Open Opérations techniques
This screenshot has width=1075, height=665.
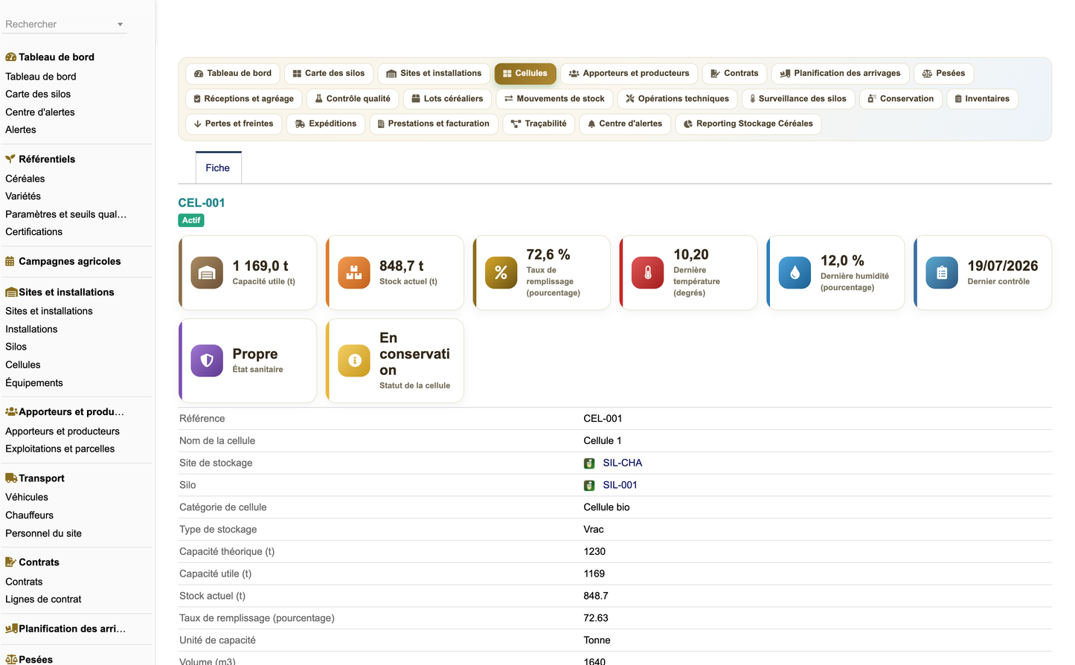677,99
